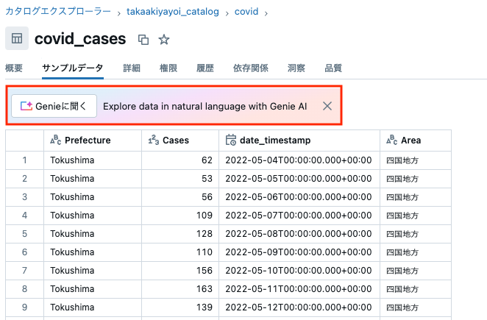This screenshot has height=320, width=487.
Task: Click the Cases numeric type icon
Action: [154, 140]
